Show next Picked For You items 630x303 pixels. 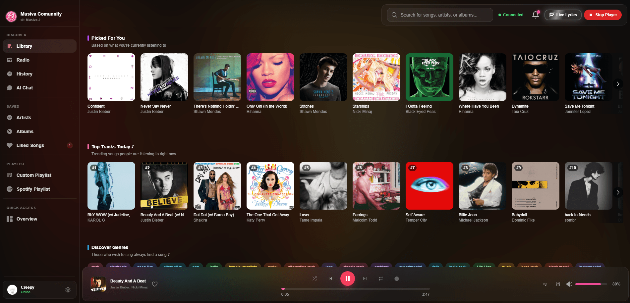point(618,84)
